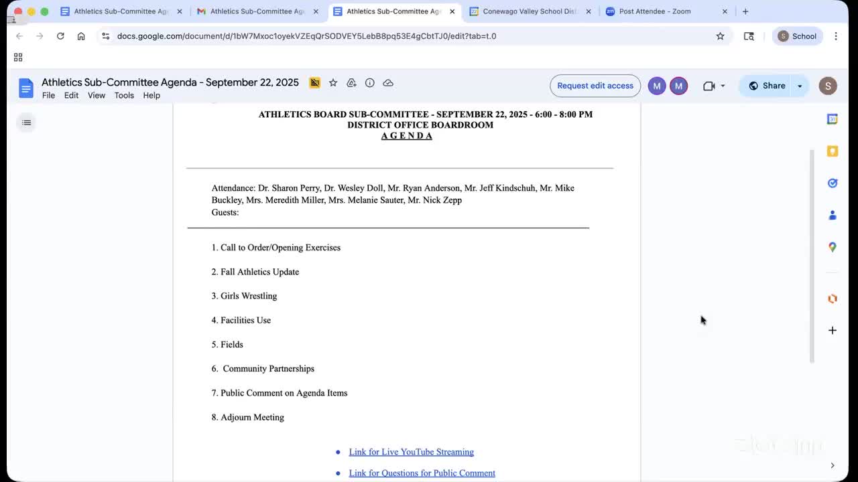Follow the Link for Live YouTube Streaming
Image resolution: width=858 pixels, height=482 pixels.
click(411, 452)
